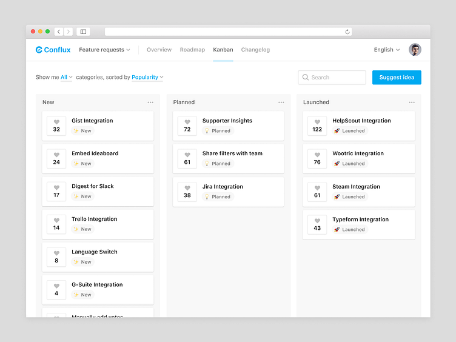This screenshot has height=342, width=456.
Task: Open the Changelog tab
Action: point(255,50)
